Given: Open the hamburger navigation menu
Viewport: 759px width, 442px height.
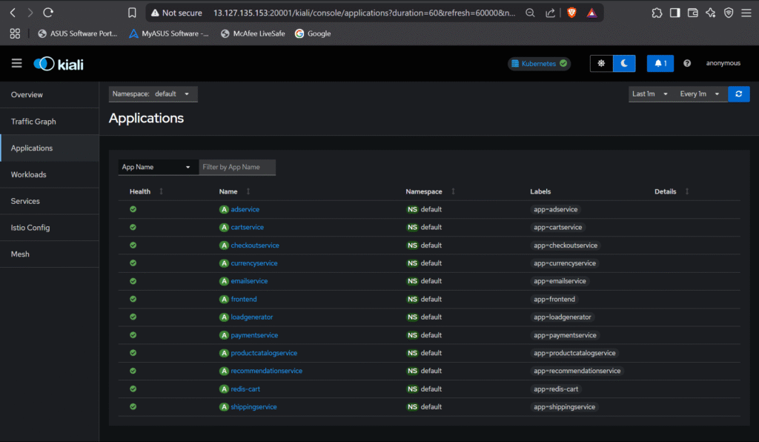Looking at the screenshot, I should pos(16,64).
